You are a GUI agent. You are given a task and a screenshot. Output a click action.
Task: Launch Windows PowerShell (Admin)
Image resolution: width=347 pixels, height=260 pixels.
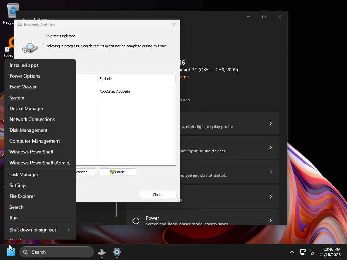point(40,163)
